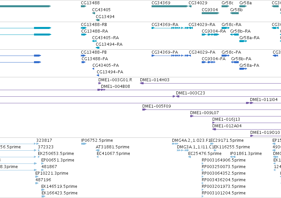Select EST DMG4A.2_1.023.F1
The image size is (281, 198).
pyautogui.click(x=175, y=144)
